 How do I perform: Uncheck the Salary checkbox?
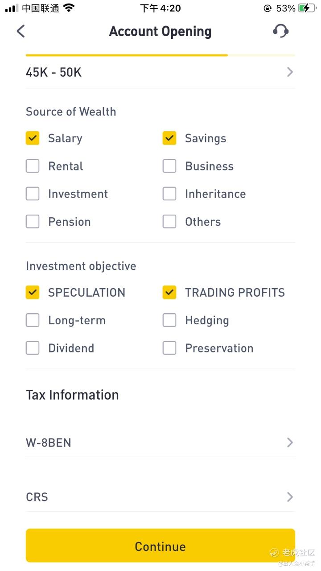click(x=33, y=138)
